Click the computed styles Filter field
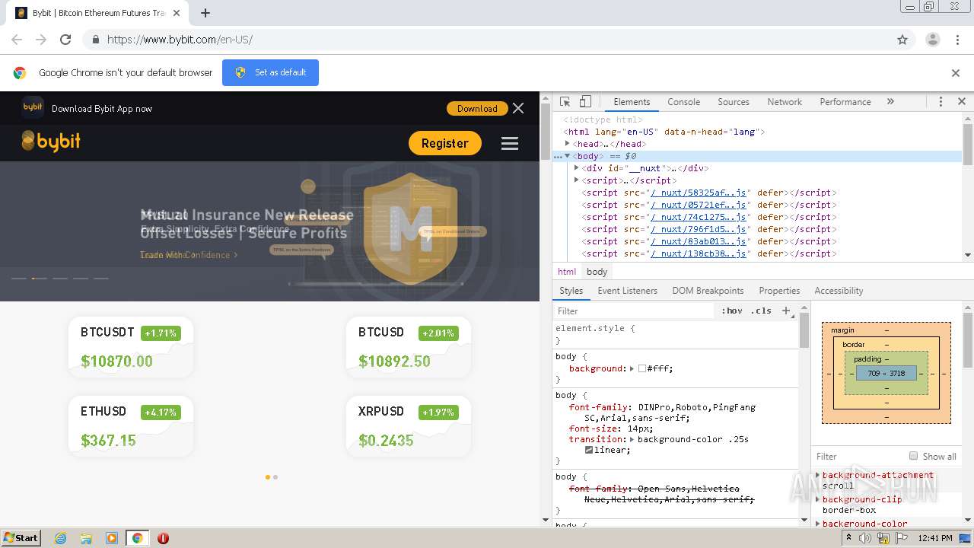This screenshot has width=974, height=548. 858,456
